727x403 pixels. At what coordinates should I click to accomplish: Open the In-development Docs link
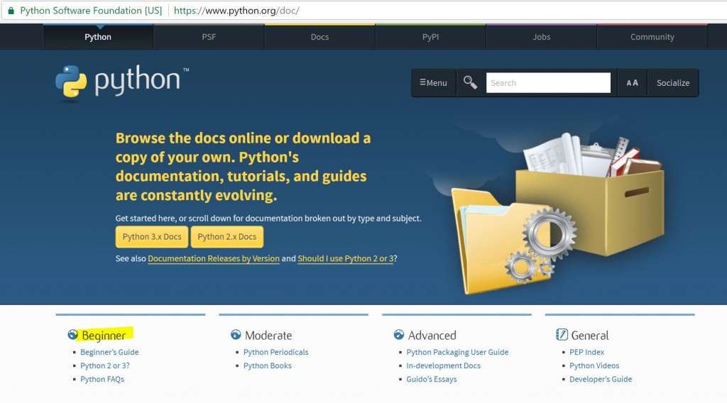443,365
